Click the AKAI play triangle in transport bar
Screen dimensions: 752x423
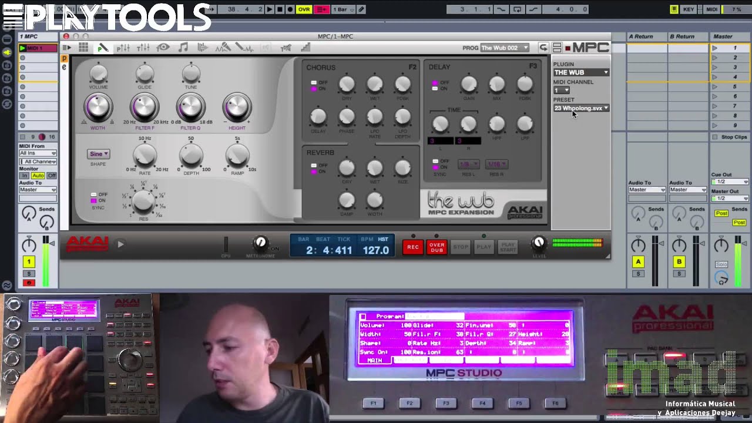(120, 244)
